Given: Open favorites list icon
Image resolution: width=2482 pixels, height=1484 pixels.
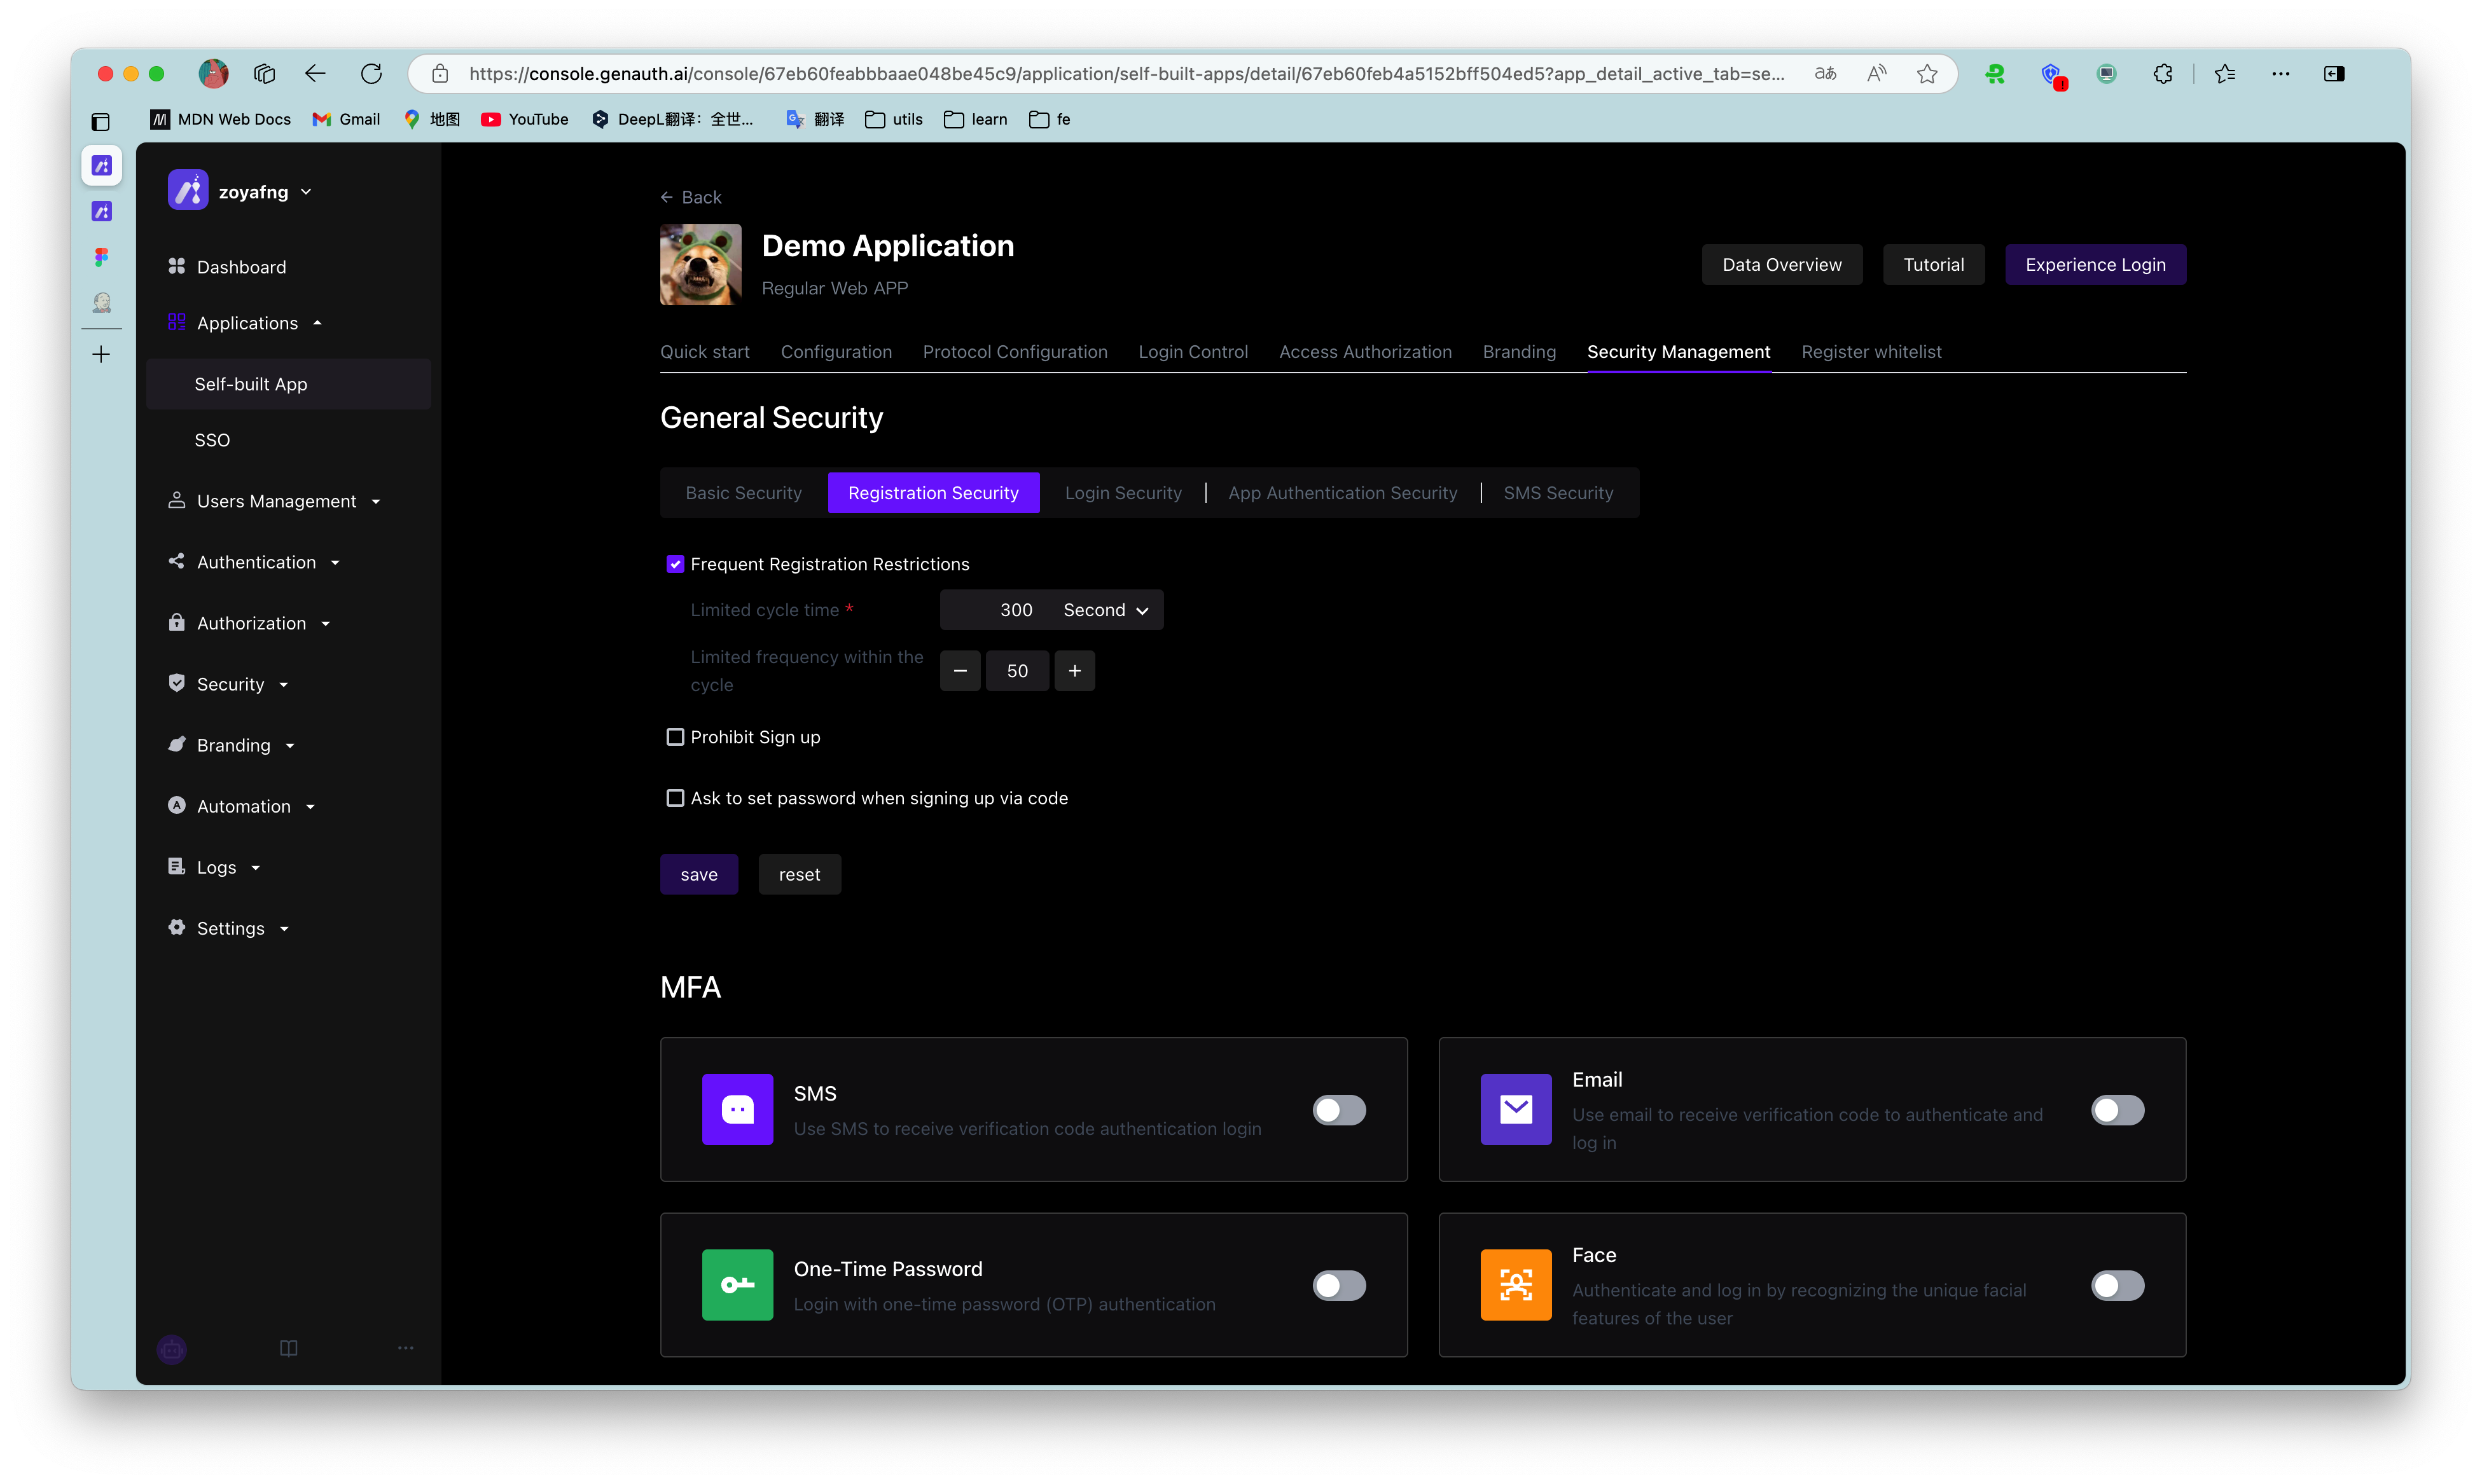Looking at the screenshot, I should 2224,73.
